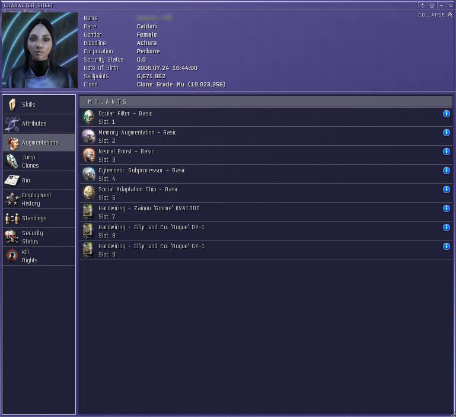Screen dimensions: 456x417
Task: Click the Date of Birth value
Action: click(167, 68)
